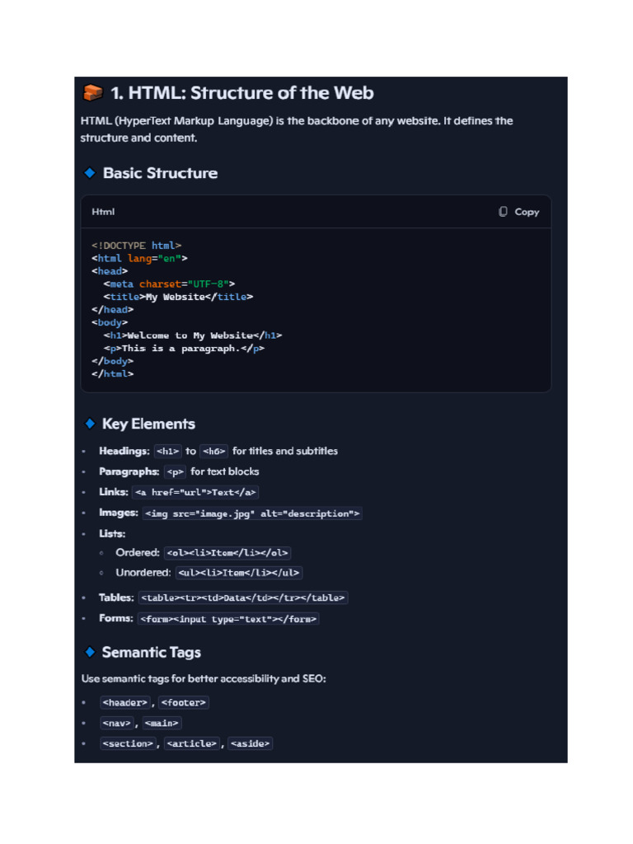Select the "1. HTML: Structure of the Web" heading

pyautogui.click(x=242, y=93)
